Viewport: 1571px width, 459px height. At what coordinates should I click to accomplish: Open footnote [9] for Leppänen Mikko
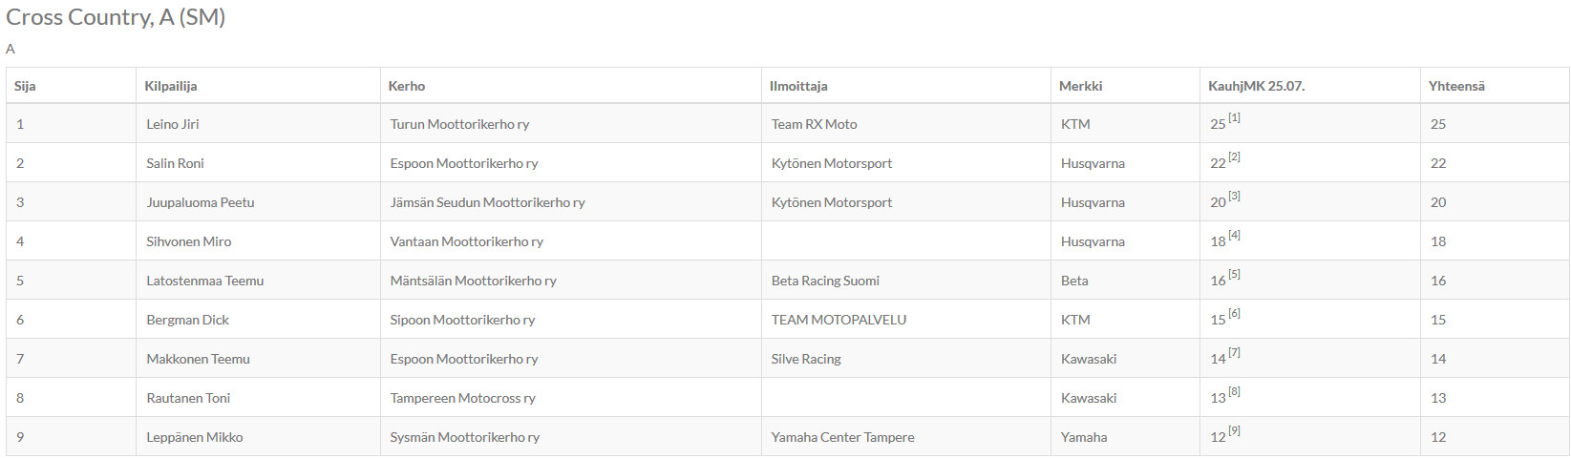(1234, 430)
